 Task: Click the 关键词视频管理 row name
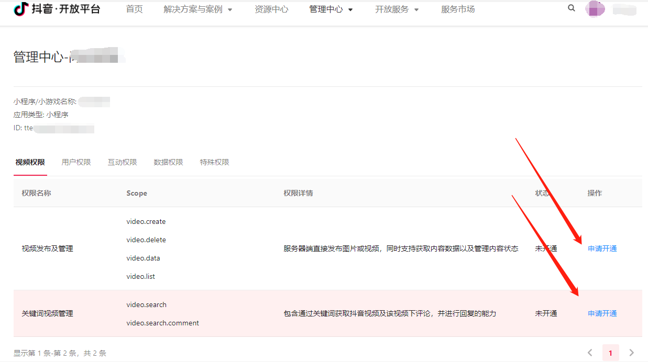pos(47,314)
